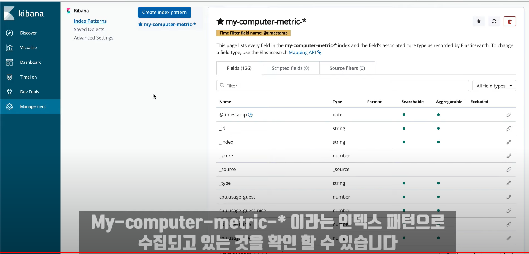Open the All field types dropdown
Image resolution: width=529 pixels, height=254 pixels.
pyautogui.click(x=494, y=86)
